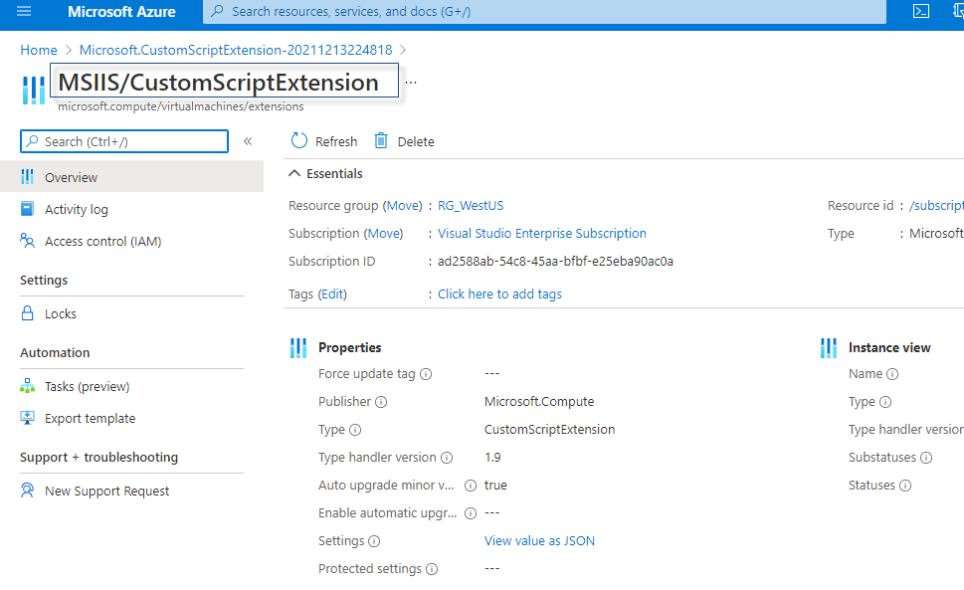Show info tooltip for Settings property
Viewport: 964px width, 590px height.
coord(374,541)
